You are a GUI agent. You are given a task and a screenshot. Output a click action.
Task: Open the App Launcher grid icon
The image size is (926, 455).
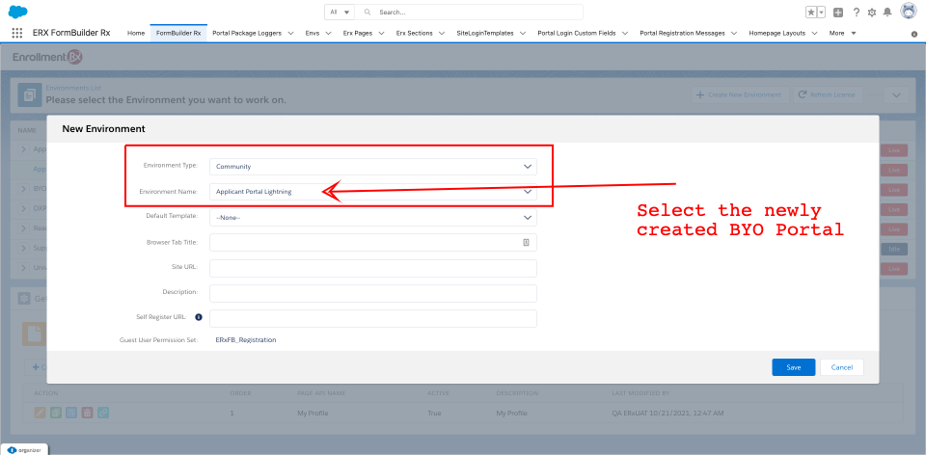pos(17,33)
